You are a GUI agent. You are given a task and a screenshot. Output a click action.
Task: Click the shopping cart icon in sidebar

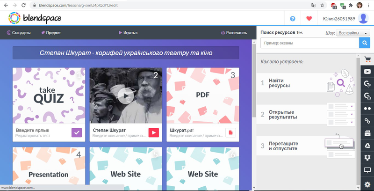pos(367,59)
